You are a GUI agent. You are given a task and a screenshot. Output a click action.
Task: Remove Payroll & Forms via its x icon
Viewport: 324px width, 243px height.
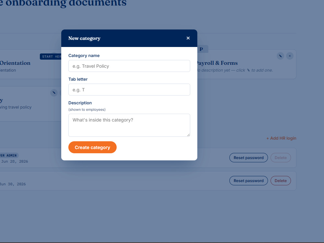click(290, 56)
